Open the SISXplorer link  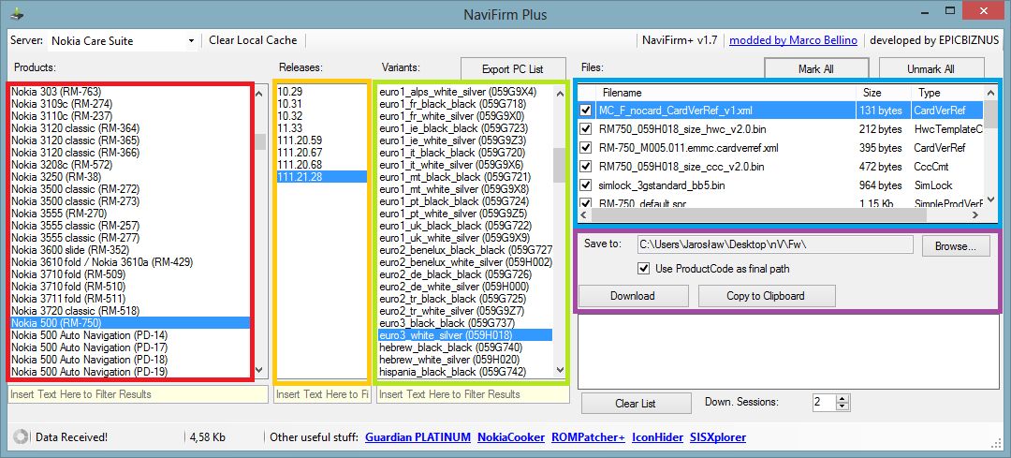[718, 437]
